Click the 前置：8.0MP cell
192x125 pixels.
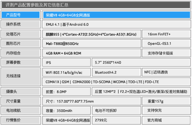pyautogui.click(x=67, y=91)
